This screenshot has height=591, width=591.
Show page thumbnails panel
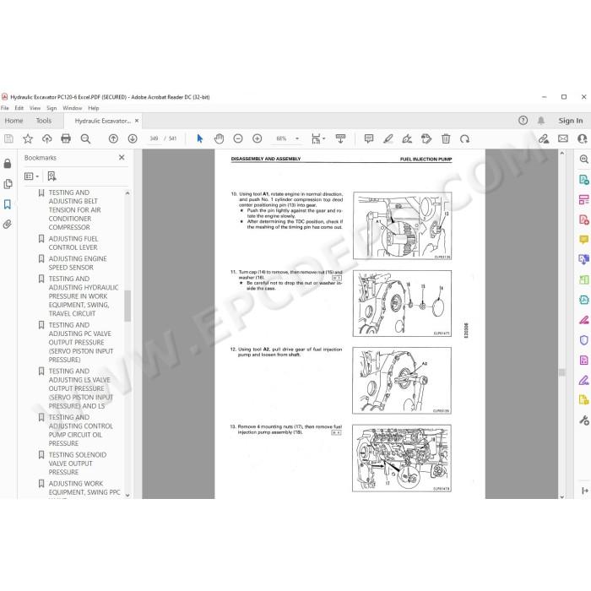tap(8, 184)
